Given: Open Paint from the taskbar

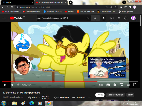Looking at the screenshot, I should pos(23,103).
